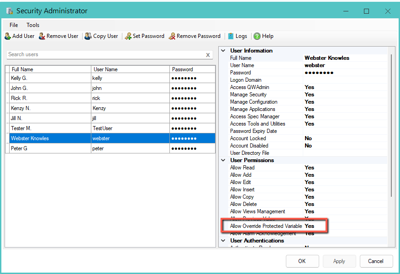Click the Allow Views Management property

[258, 211]
